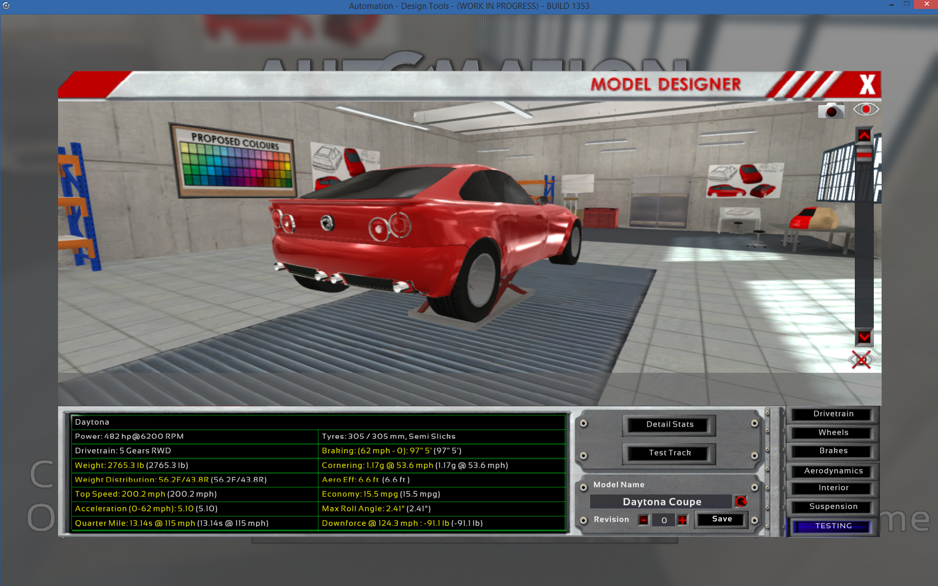Select the Suspension tab
This screenshot has width=938, height=586.
[833, 507]
